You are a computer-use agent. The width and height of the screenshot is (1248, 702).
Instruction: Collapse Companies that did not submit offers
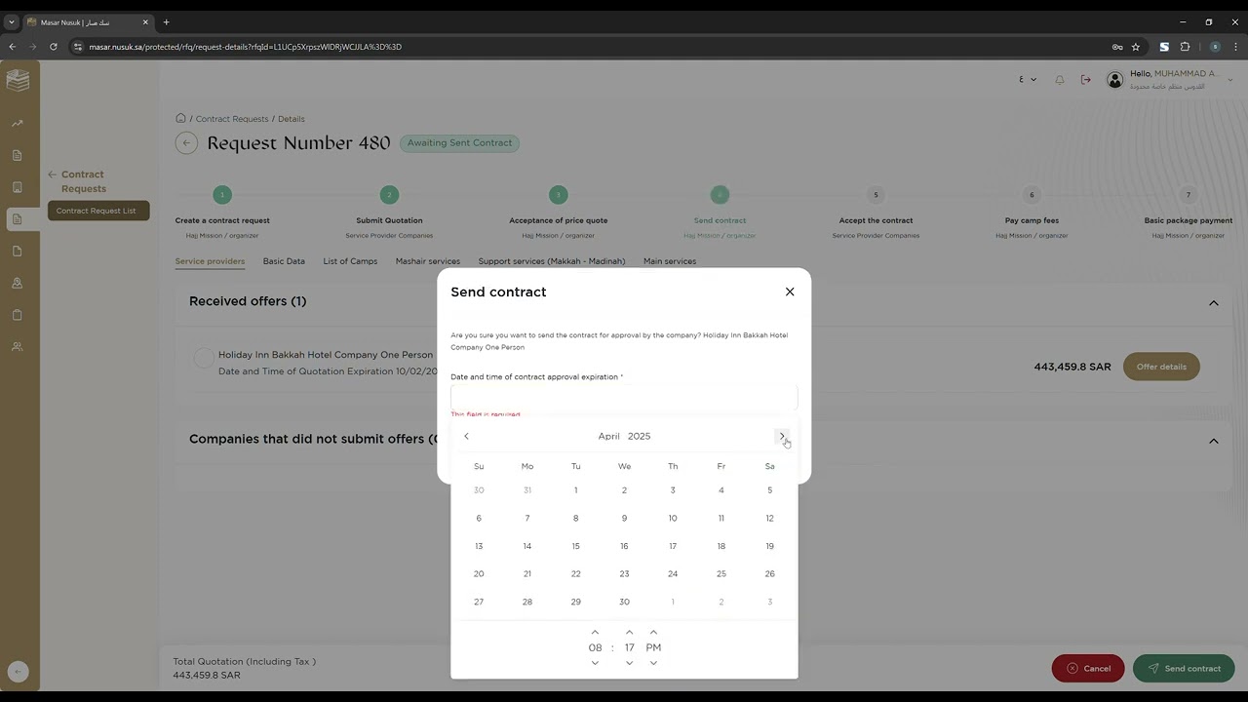coord(1214,441)
